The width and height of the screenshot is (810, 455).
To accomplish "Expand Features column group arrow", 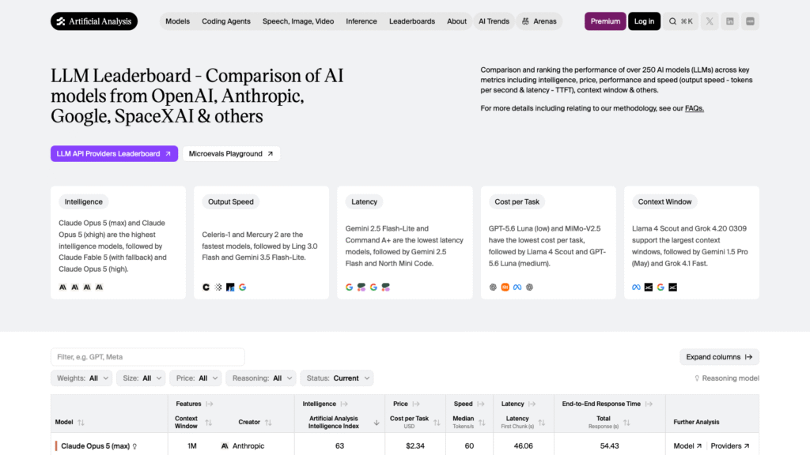I will tap(209, 404).
